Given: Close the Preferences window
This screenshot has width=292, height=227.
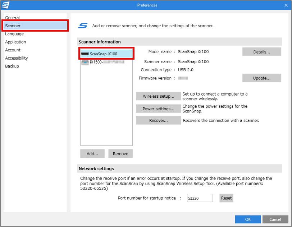Looking at the screenshot, I should (x=286, y=5).
